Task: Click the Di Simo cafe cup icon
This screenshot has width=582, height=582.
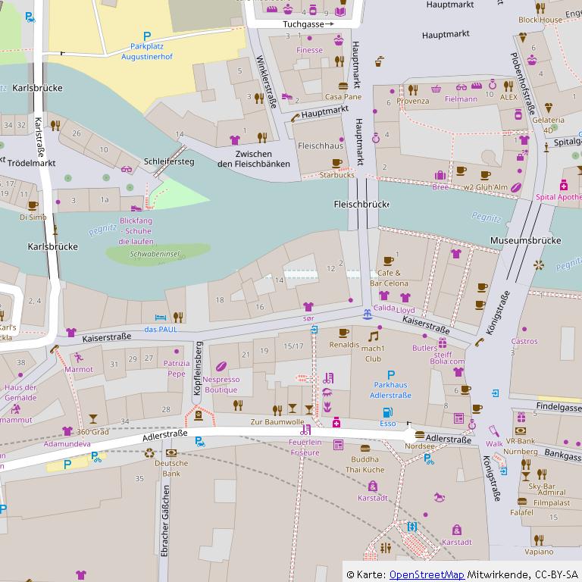Action: click(33, 205)
